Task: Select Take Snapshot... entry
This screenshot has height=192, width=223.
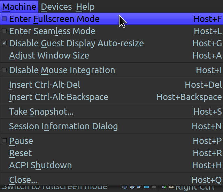Action: coord(111,112)
